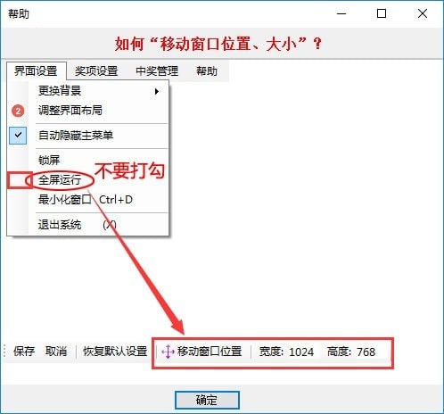This screenshot has height=414, width=444.
Task: Choose 锁屏 from the menu
Action: pos(88,161)
